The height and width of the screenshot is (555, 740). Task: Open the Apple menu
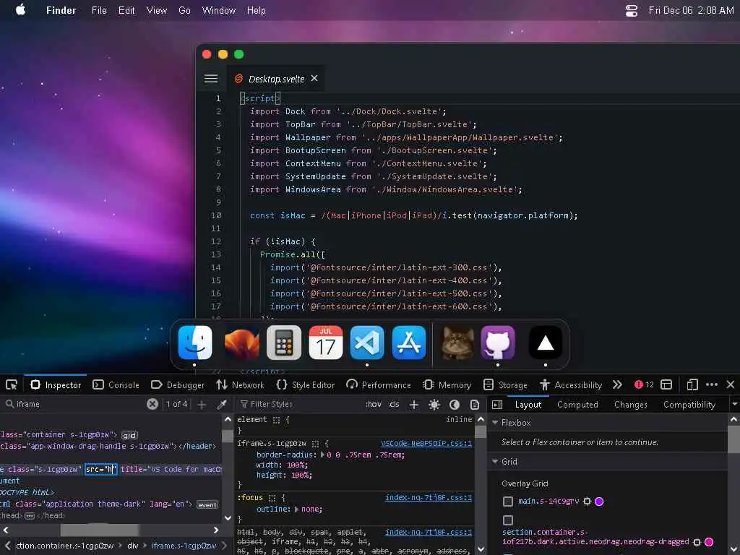[x=20, y=10]
